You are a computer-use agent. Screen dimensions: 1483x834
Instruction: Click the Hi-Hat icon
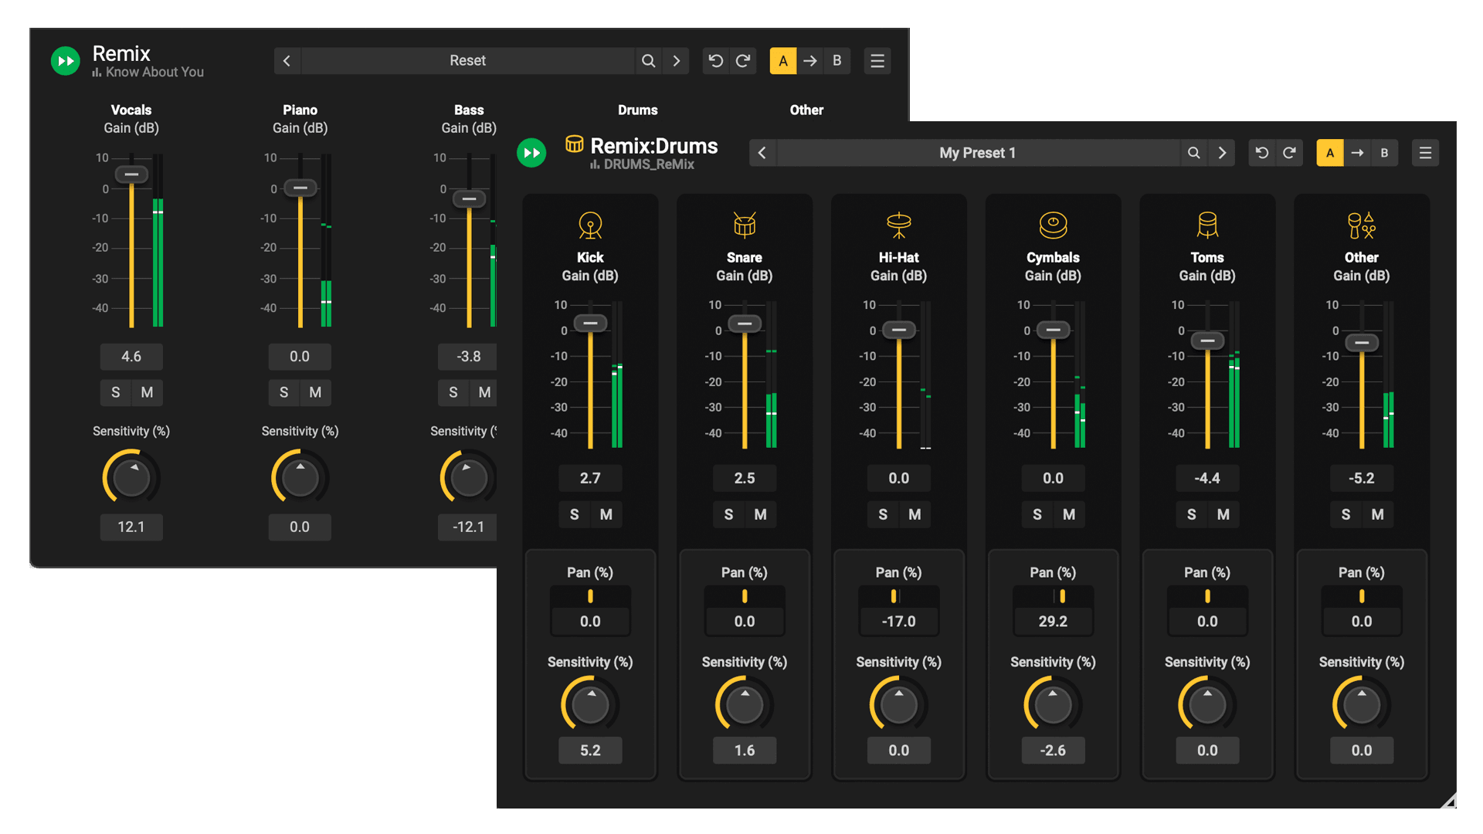click(x=898, y=225)
